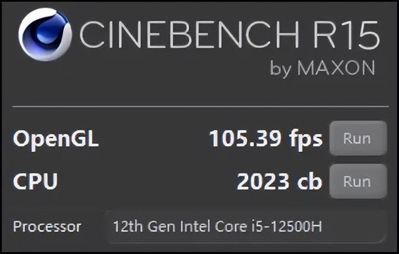Image resolution: width=399 pixels, height=254 pixels.
Task: Select the Processor name field
Action: click(x=245, y=227)
